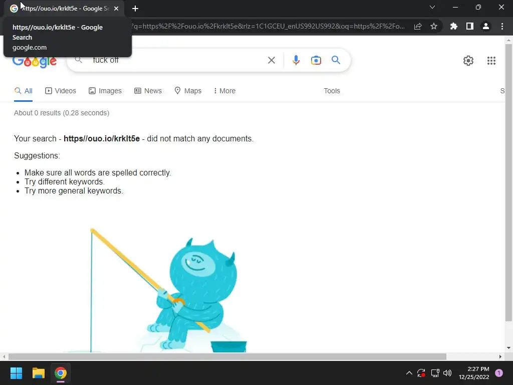Open the search Tools button

click(332, 91)
